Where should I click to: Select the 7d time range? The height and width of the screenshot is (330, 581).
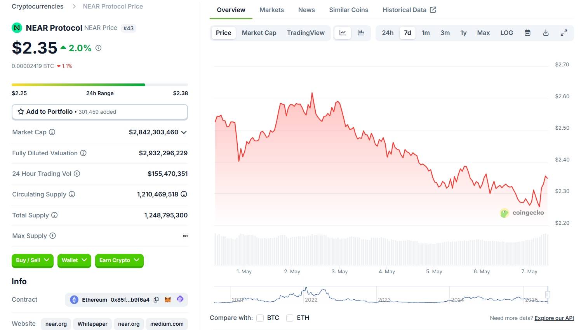coord(407,33)
